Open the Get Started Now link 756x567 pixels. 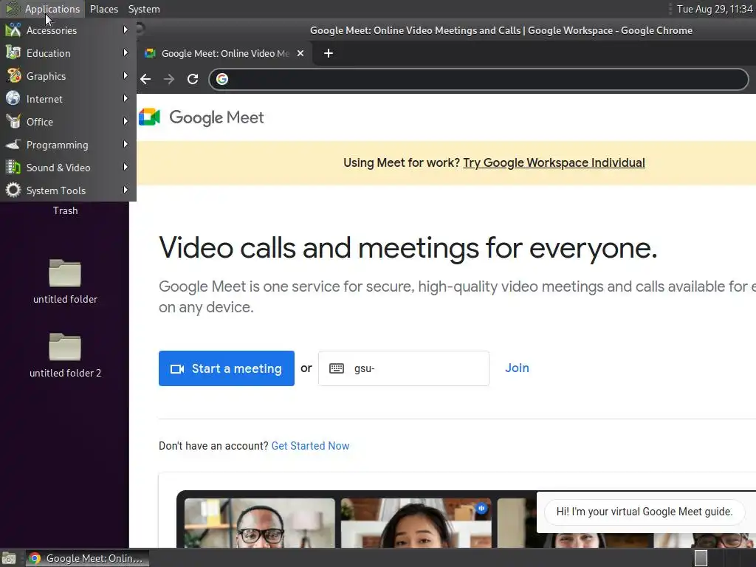coord(311,446)
